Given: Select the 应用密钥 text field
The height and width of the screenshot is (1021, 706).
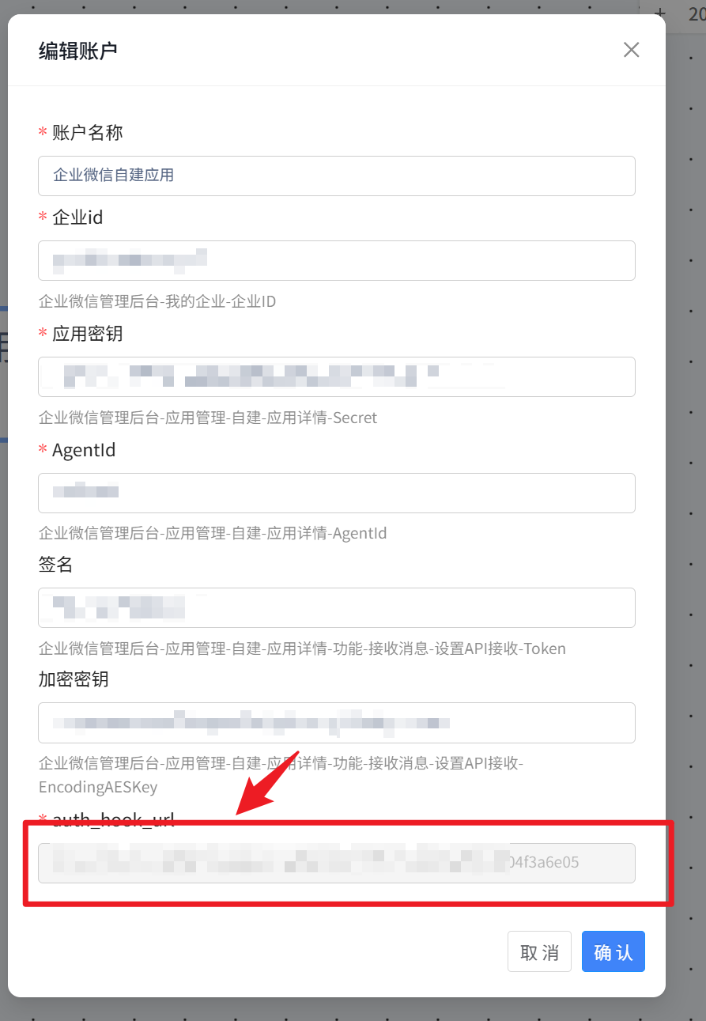Looking at the screenshot, I should (x=337, y=376).
